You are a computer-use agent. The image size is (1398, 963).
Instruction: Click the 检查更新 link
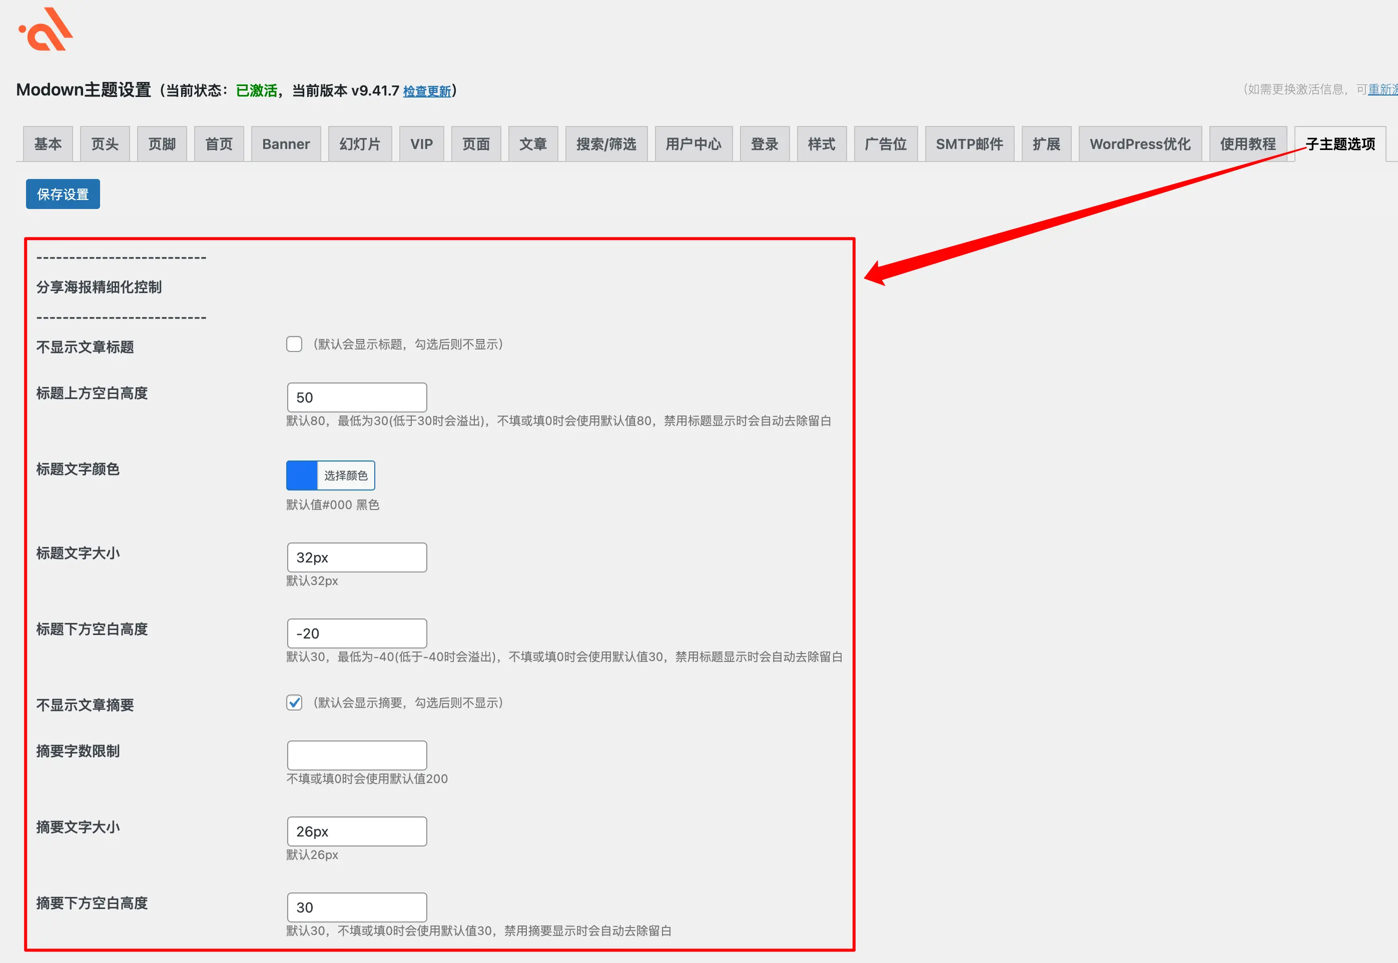click(x=427, y=91)
